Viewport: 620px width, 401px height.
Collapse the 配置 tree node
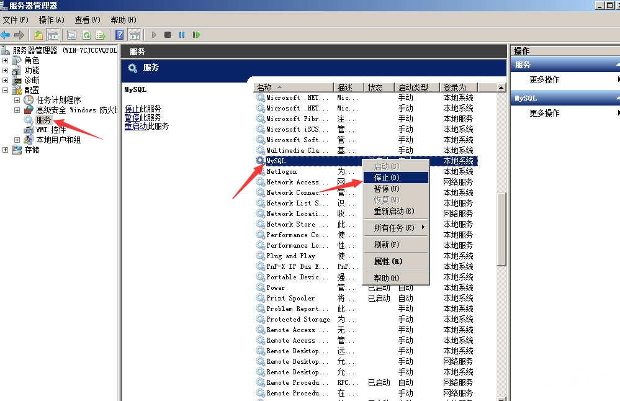point(6,90)
